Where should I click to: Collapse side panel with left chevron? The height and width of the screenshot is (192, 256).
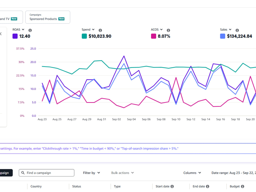pyautogui.click(x=1, y=34)
